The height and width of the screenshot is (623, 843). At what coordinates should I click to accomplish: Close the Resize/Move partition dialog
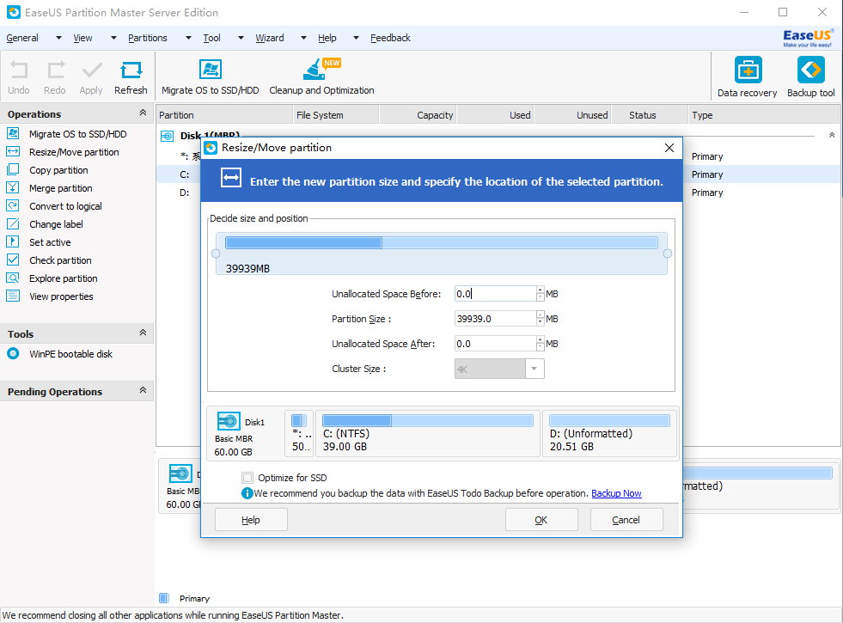pyautogui.click(x=669, y=148)
